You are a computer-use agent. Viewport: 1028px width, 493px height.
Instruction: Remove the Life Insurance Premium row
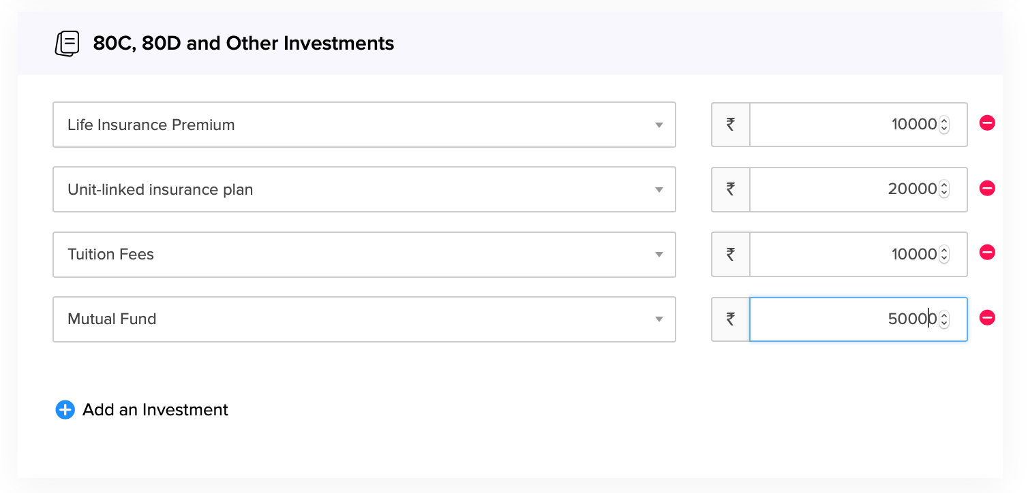pyautogui.click(x=987, y=123)
